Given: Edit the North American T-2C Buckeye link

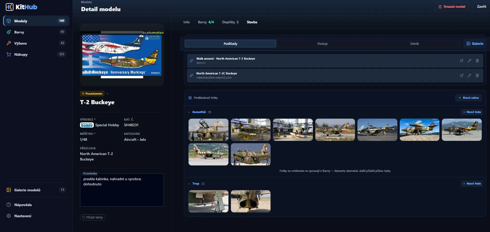Looking at the screenshot, I should pos(469,75).
